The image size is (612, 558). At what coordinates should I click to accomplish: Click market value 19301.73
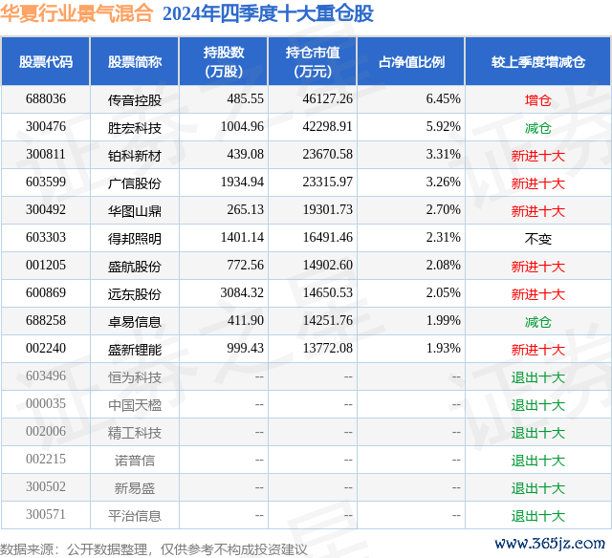point(328,209)
